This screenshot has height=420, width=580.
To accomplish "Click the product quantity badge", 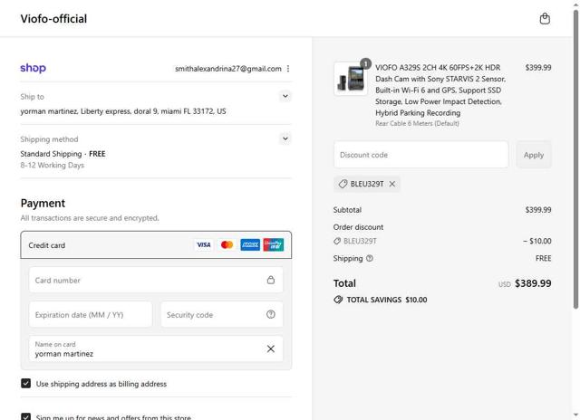I will pos(365,63).
